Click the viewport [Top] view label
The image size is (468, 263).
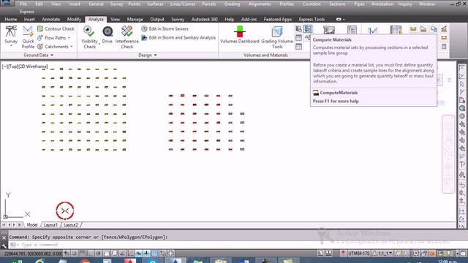tap(13, 66)
